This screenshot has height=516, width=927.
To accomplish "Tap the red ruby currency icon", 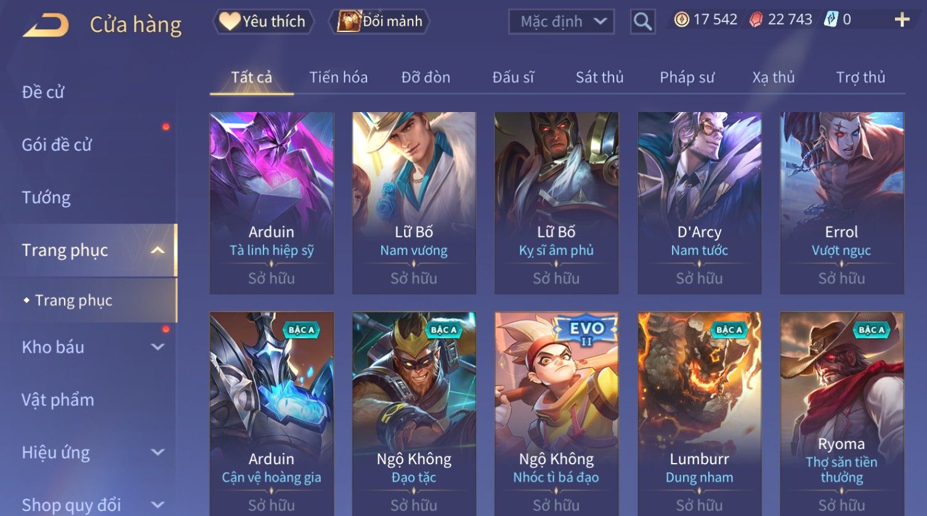I will (756, 20).
